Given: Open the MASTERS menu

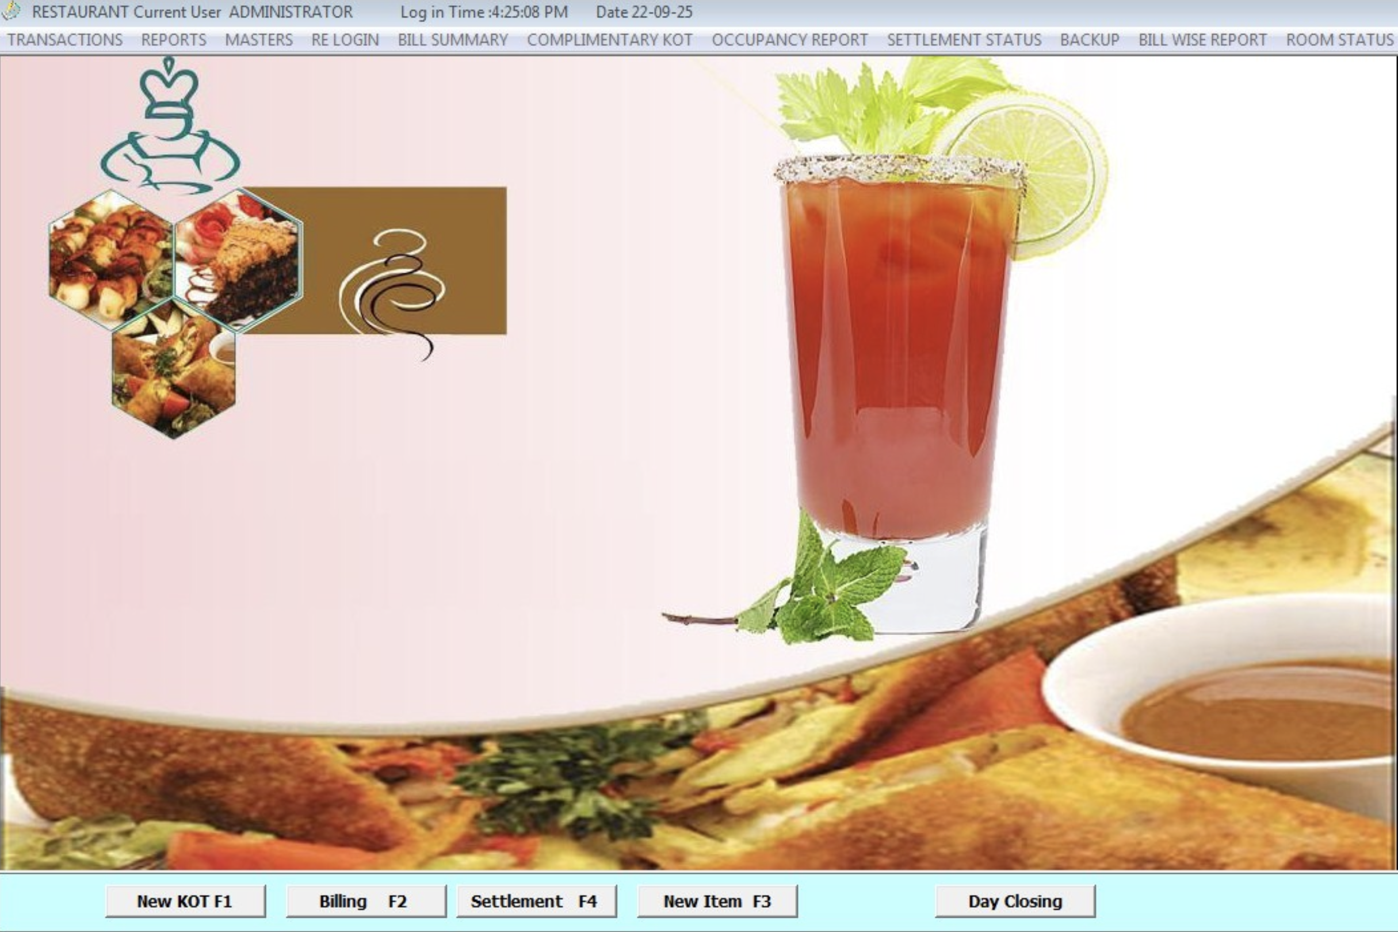Looking at the screenshot, I should coord(258,40).
